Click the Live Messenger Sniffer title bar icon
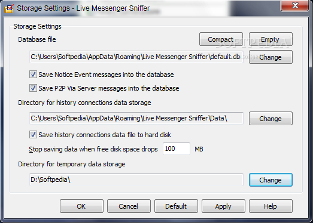The image size is (313, 223). (9, 8)
